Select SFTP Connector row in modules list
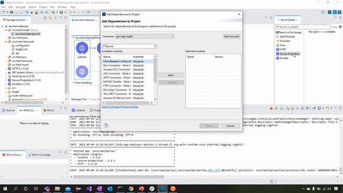The width and height of the screenshot is (343, 193). (128, 78)
